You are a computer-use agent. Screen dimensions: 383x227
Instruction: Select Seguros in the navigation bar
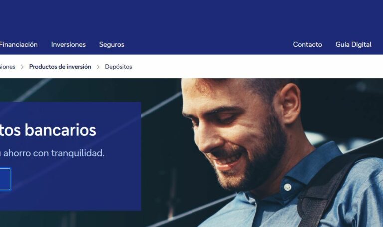point(112,45)
